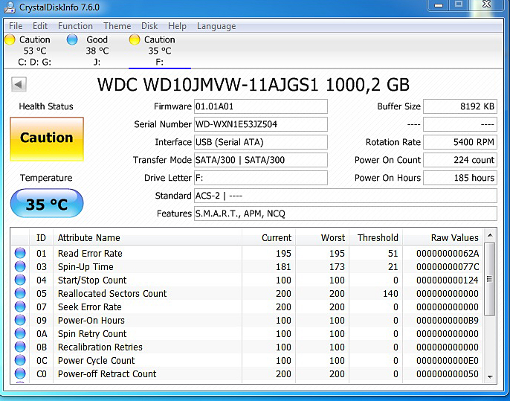
Task: Click the Rotation Rate value 5400 RPM
Action: click(460, 142)
